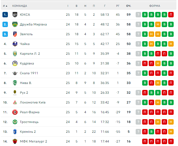178x146 pixels.
Task: Open the Тростянець team link
Action: 29,122
